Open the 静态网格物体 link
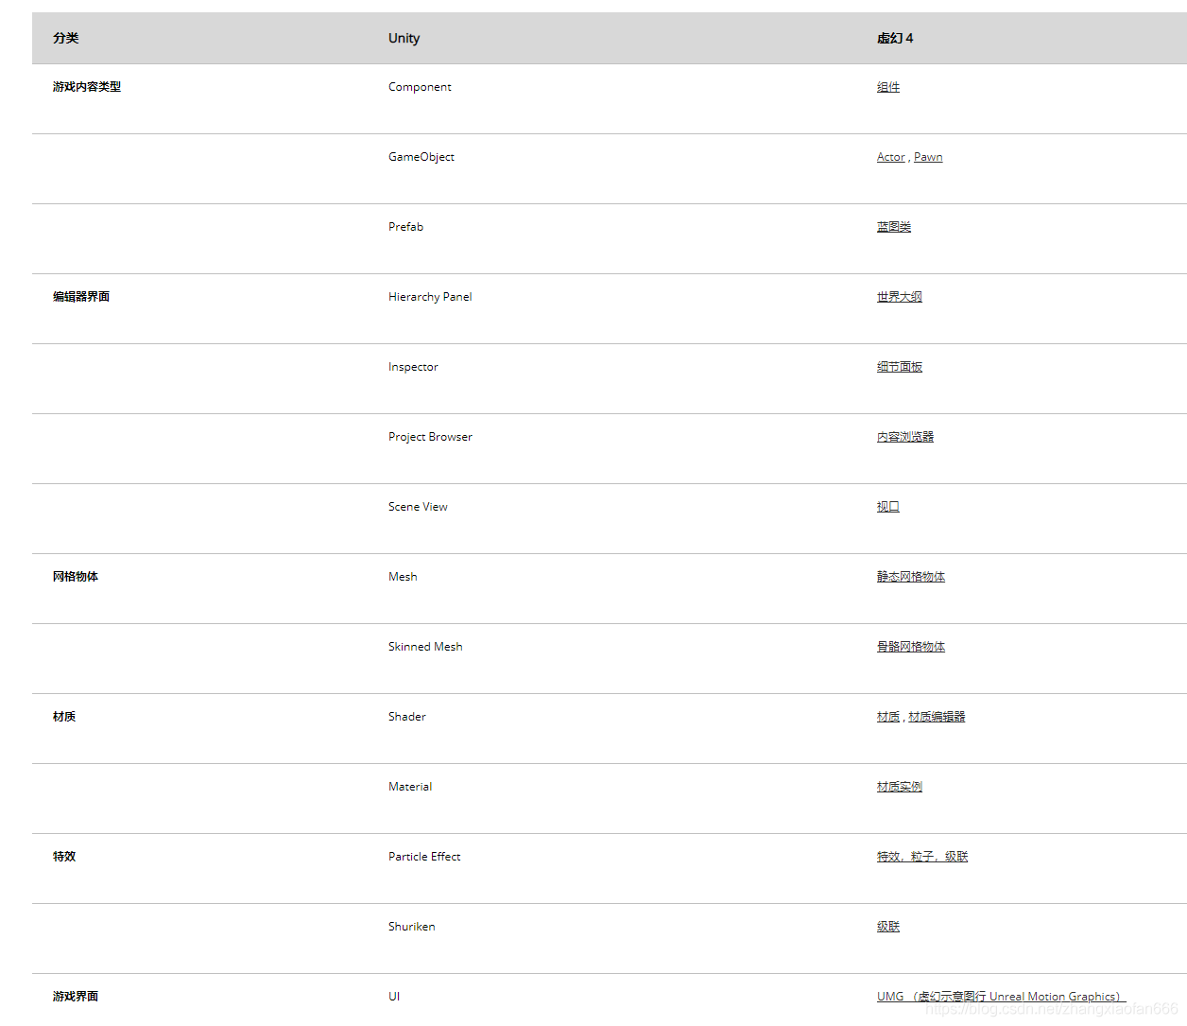 coord(910,577)
